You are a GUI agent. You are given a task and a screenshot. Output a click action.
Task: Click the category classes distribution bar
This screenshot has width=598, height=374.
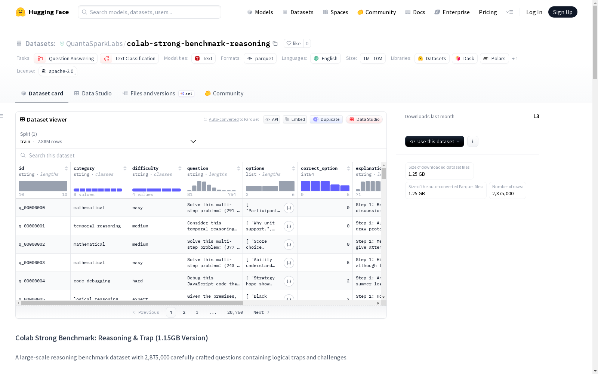98,190
